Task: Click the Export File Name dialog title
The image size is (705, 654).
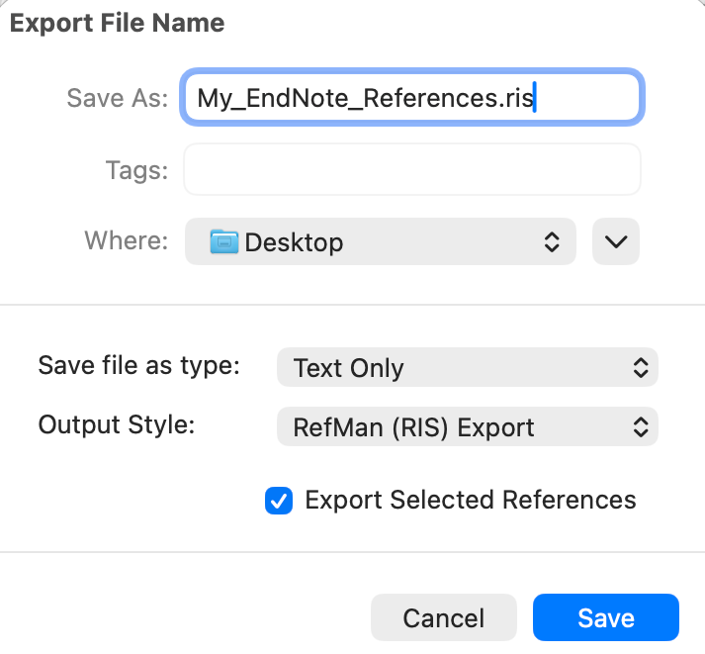Action: coord(117,23)
